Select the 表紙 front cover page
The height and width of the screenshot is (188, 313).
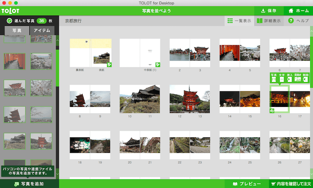click(101, 53)
